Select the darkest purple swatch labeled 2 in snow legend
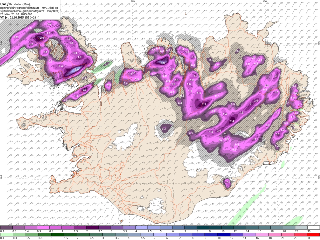Screen dimensions: 320x240 click(x=92, y=228)
